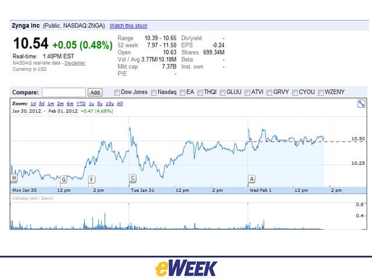
Task: Show the 10y zoom range
Action: (110, 103)
